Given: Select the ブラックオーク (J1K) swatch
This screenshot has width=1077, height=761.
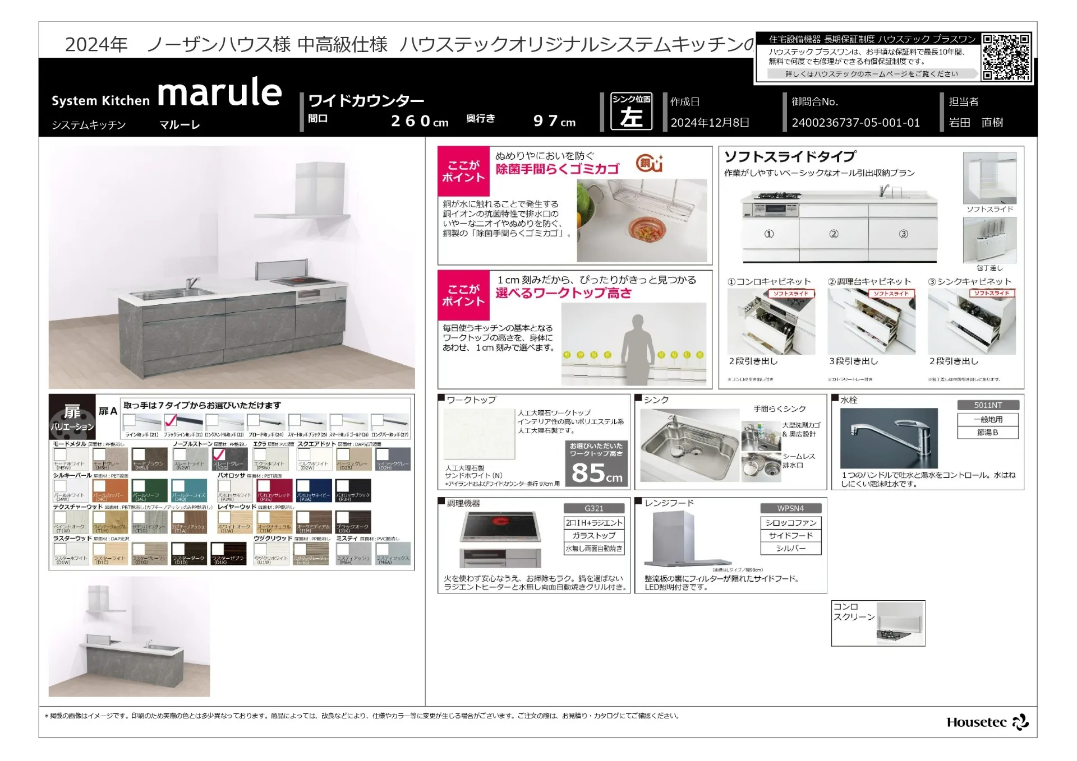Looking at the screenshot, I should click(353, 522).
